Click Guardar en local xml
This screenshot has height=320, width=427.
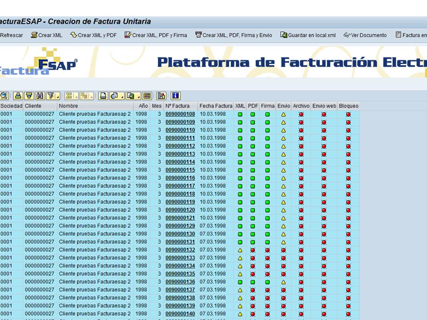(x=308, y=35)
